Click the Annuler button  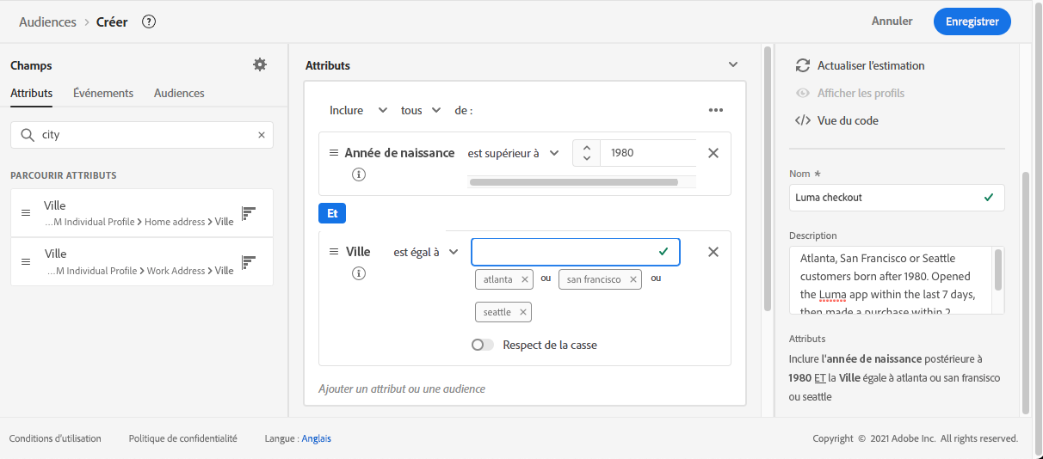[892, 21]
